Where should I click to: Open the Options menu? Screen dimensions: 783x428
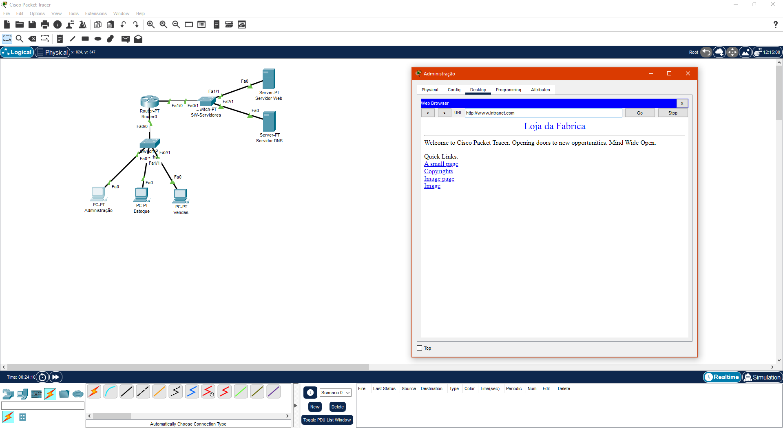coord(37,13)
